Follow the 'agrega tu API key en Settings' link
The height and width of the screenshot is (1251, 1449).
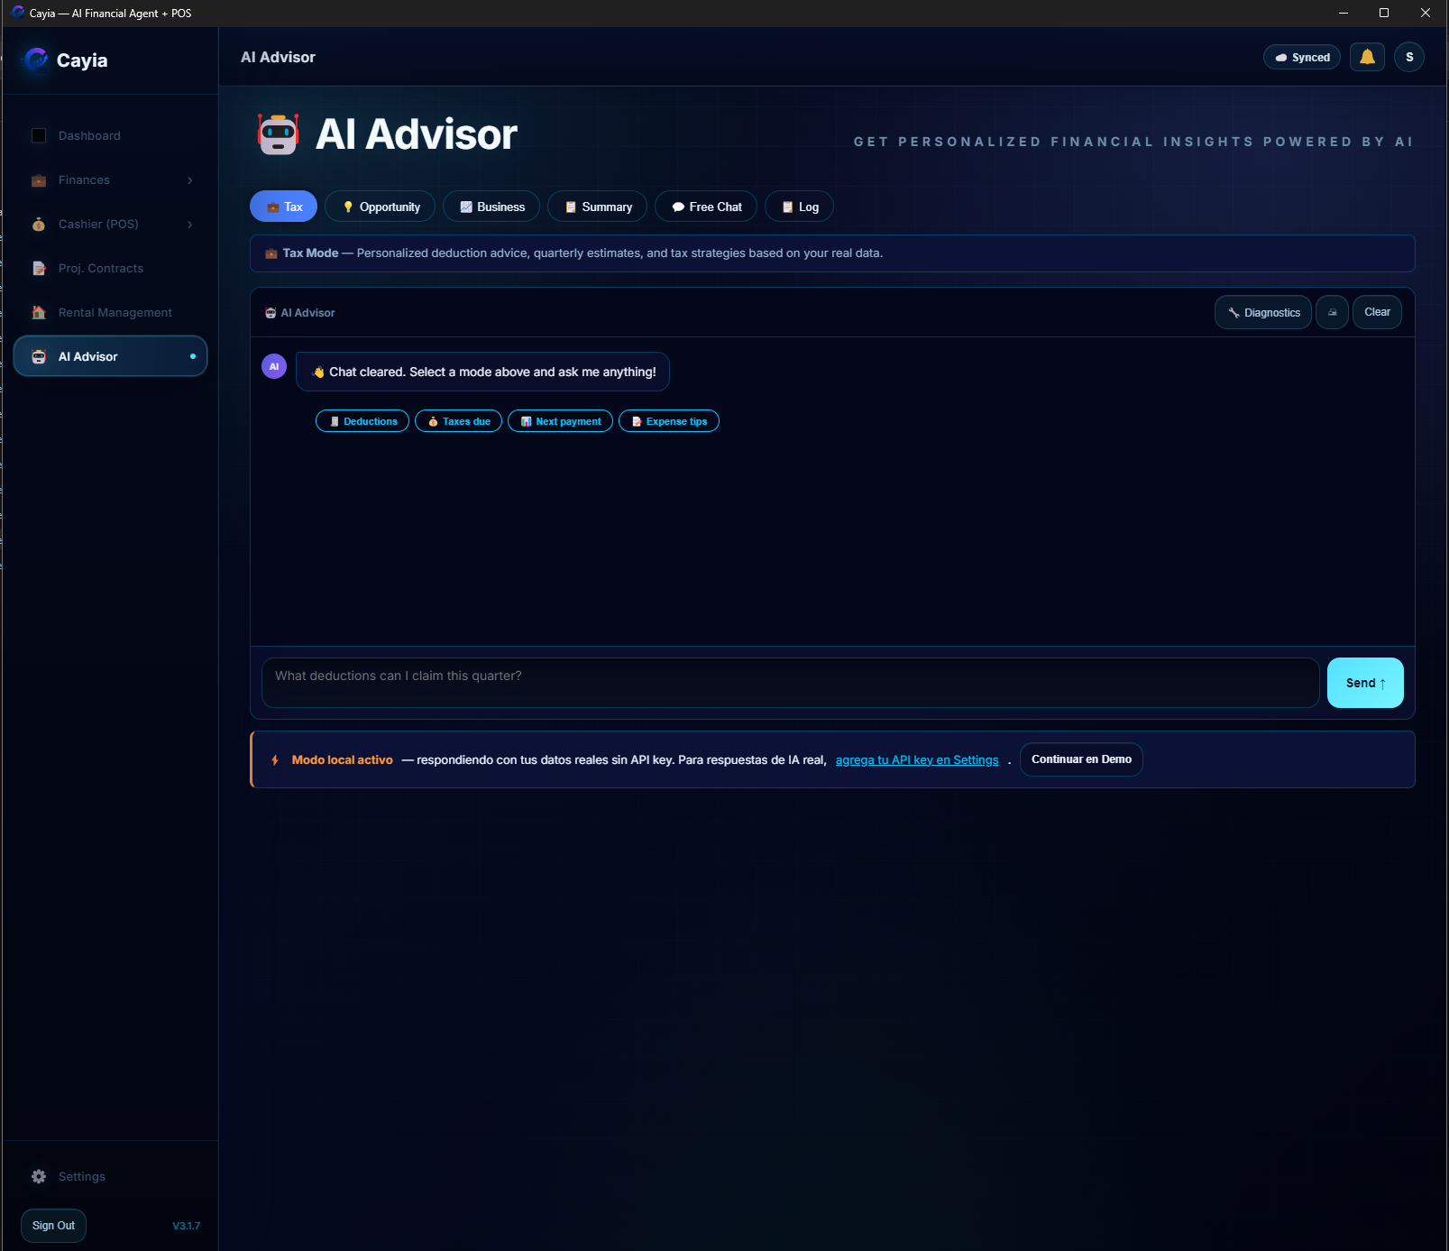click(x=917, y=760)
